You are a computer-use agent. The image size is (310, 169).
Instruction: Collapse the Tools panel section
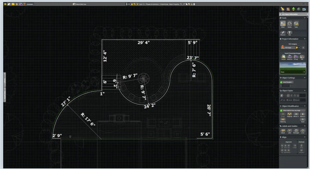pyautogui.click(x=305, y=18)
